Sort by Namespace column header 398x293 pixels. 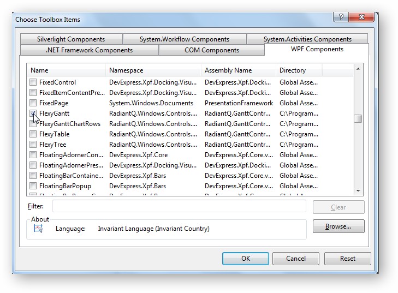point(153,70)
